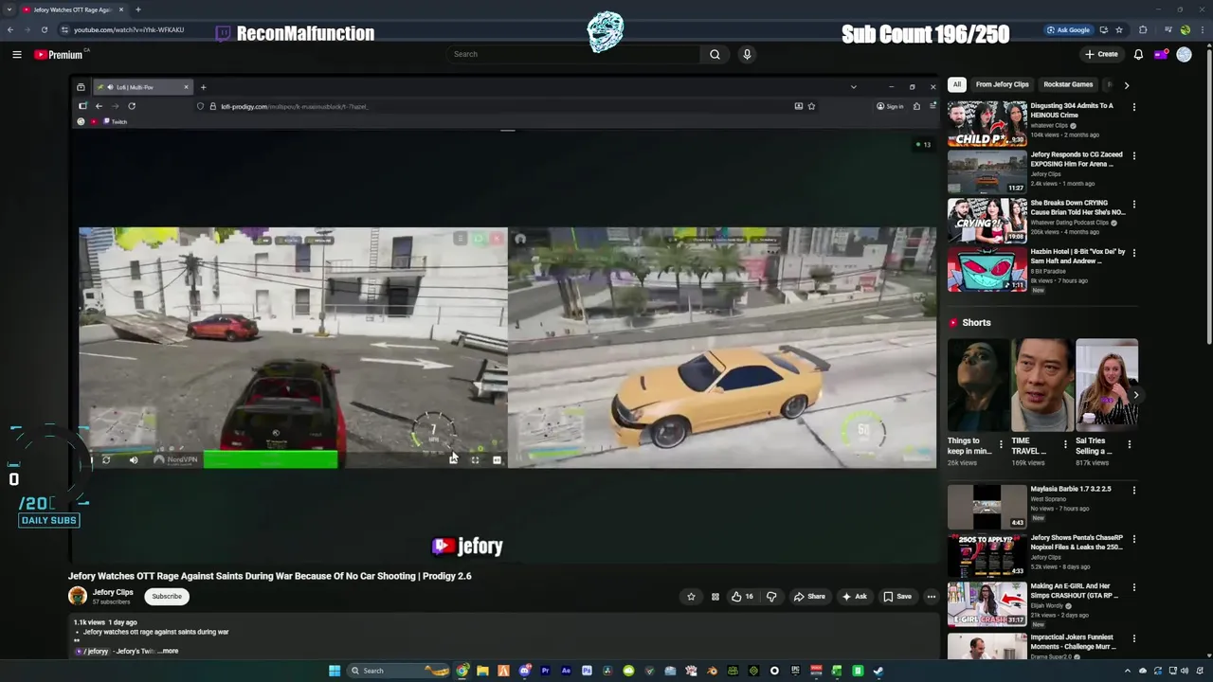Click the Ask sparkle button
Screen dimensions: 1213x682
click(854, 597)
